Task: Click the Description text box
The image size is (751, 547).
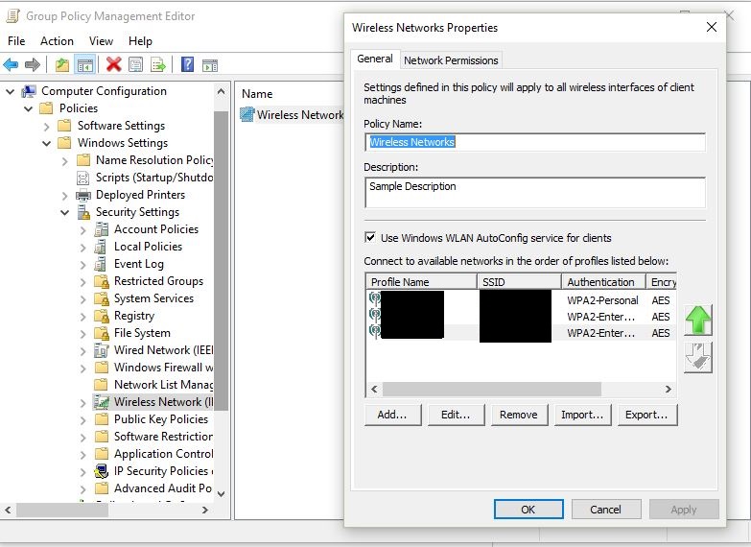Action: [x=535, y=192]
